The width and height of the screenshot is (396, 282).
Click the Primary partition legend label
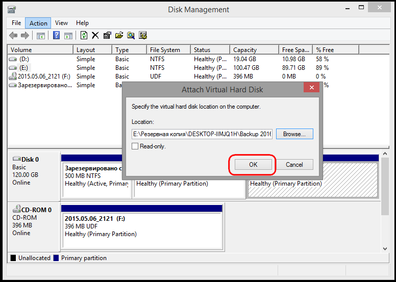click(84, 258)
